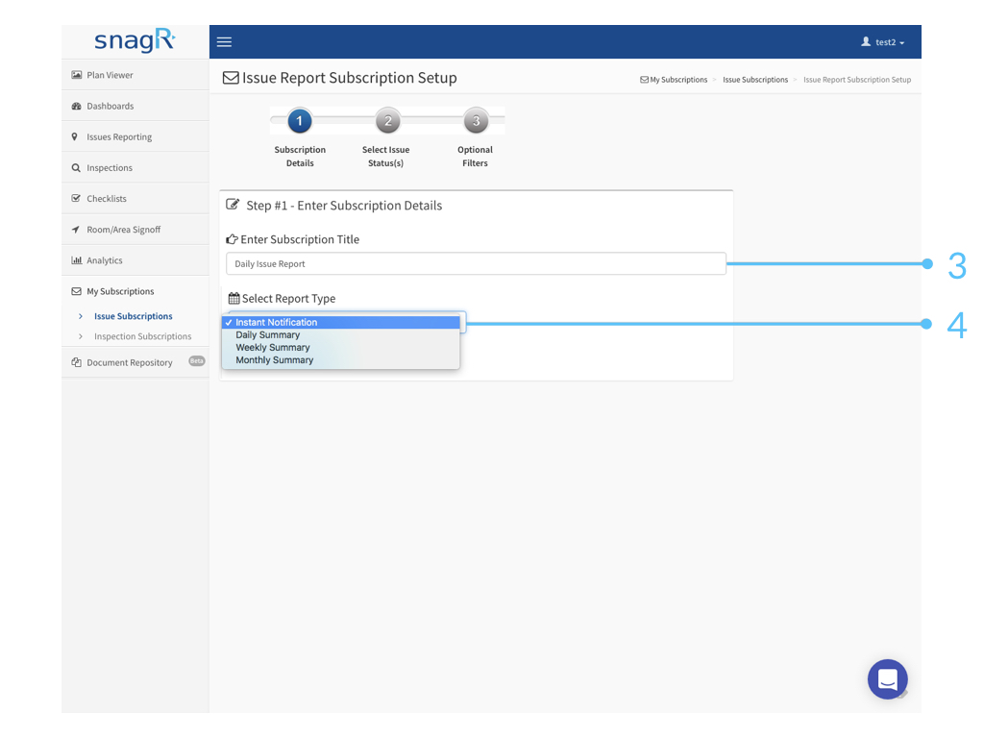This screenshot has height=738, width=984.
Task: Expand My Subscriptions sidebar section
Action: [x=135, y=291]
